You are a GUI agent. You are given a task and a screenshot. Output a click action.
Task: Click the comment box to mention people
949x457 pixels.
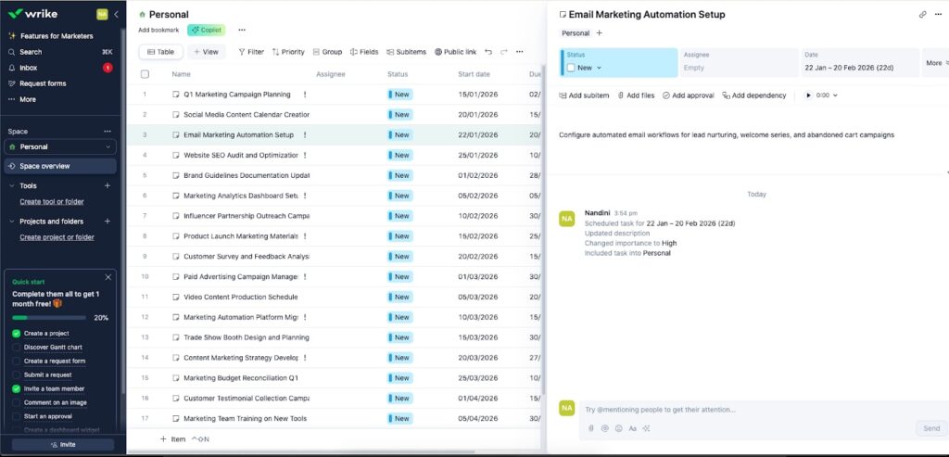click(764, 410)
